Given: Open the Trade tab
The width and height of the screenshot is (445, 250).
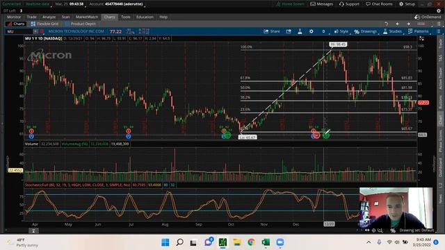Looking at the screenshot, I should click(31, 17).
